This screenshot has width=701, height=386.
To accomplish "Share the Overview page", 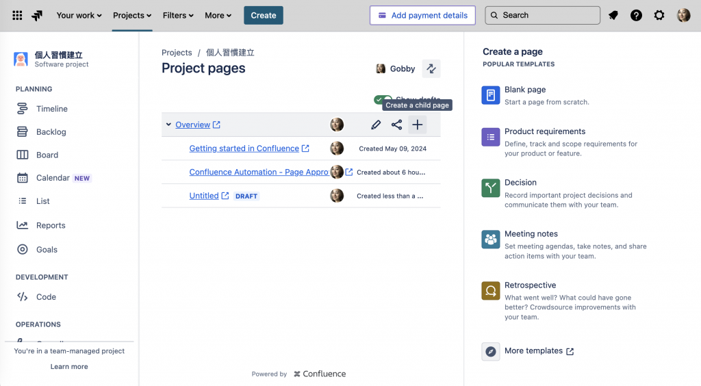I will click(396, 125).
